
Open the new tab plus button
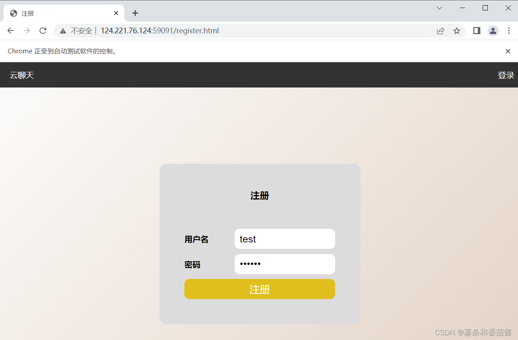click(x=135, y=13)
